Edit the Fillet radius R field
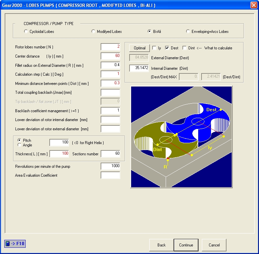This screenshot has height=254, width=259. point(110,65)
